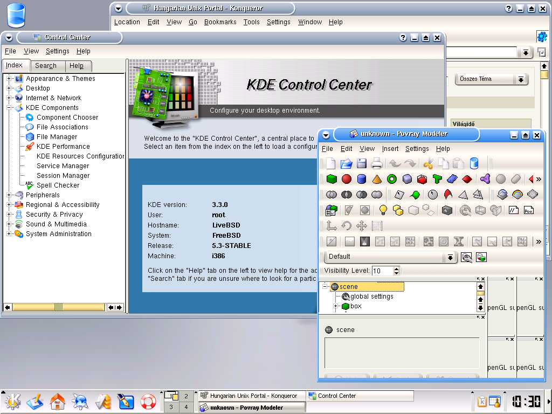The width and height of the screenshot is (552, 414).
Task: Switch to virtual desktop 2 in the pager
Action: pos(186,396)
